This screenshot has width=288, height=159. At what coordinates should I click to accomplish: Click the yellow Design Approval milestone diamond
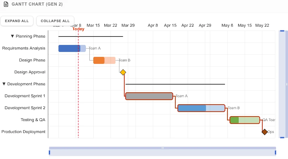(x=123, y=72)
